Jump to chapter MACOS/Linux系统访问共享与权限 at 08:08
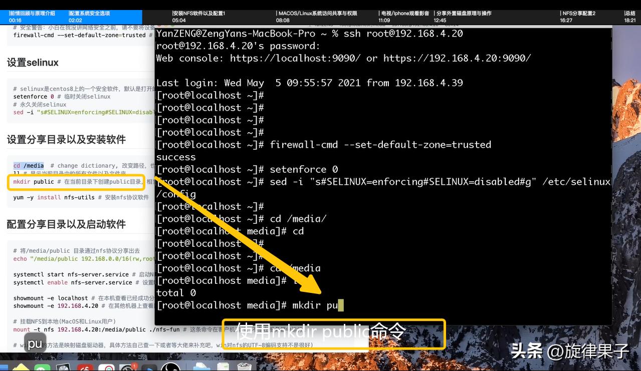 coord(317,17)
